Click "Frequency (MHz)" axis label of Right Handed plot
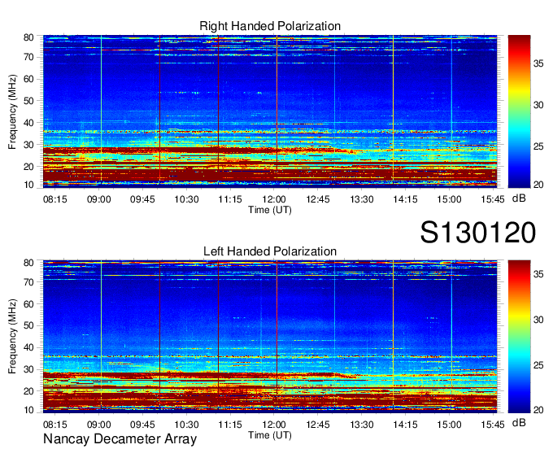 point(12,111)
